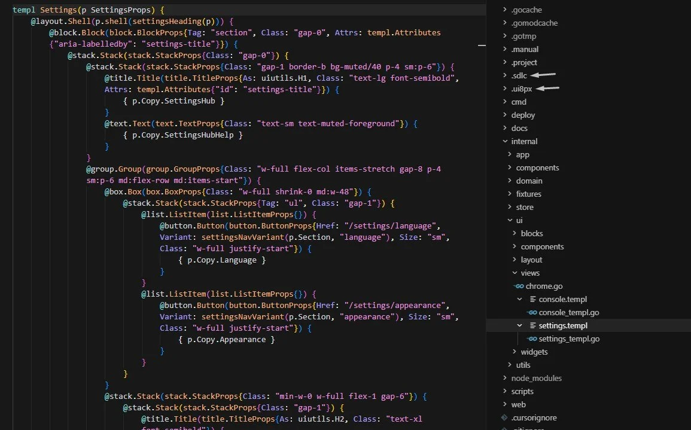Select the layout folder label
This screenshot has height=430, width=691.
[531, 260]
